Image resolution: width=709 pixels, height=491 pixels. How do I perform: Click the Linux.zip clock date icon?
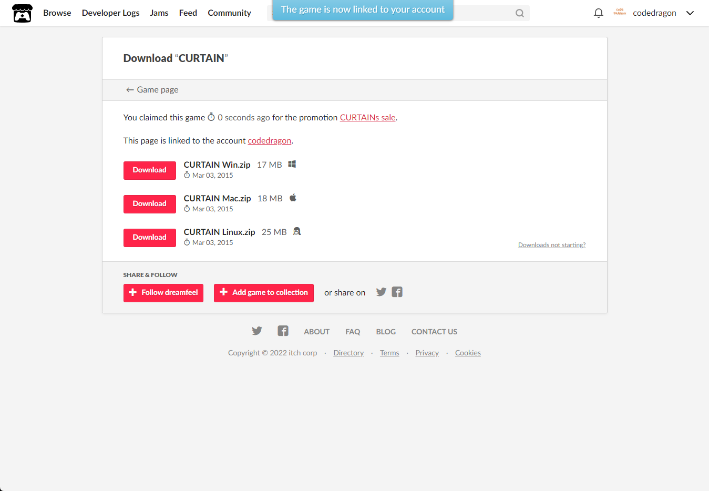187,242
